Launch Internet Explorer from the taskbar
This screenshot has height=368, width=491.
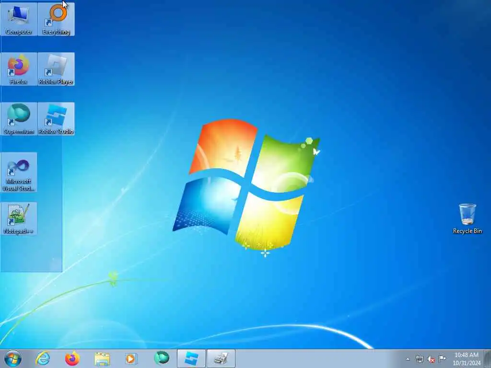click(43, 358)
